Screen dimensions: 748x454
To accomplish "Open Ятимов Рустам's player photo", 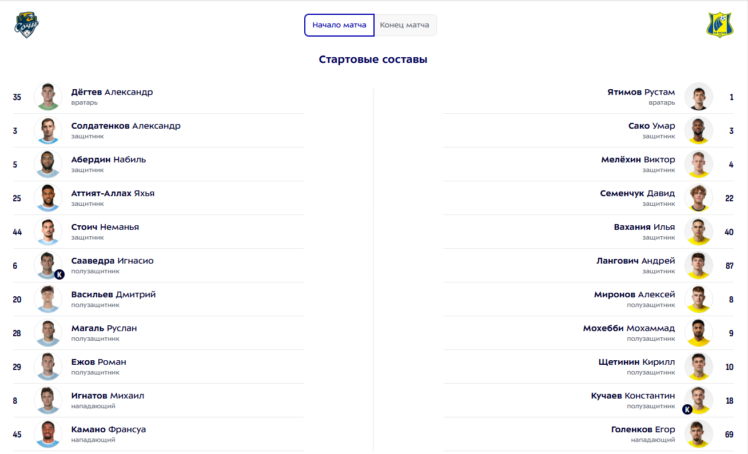I will point(699,97).
